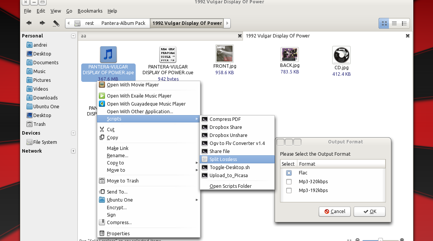Screen dimensions: 433x241
Task: Check the Flac output format
Action: 289,173
